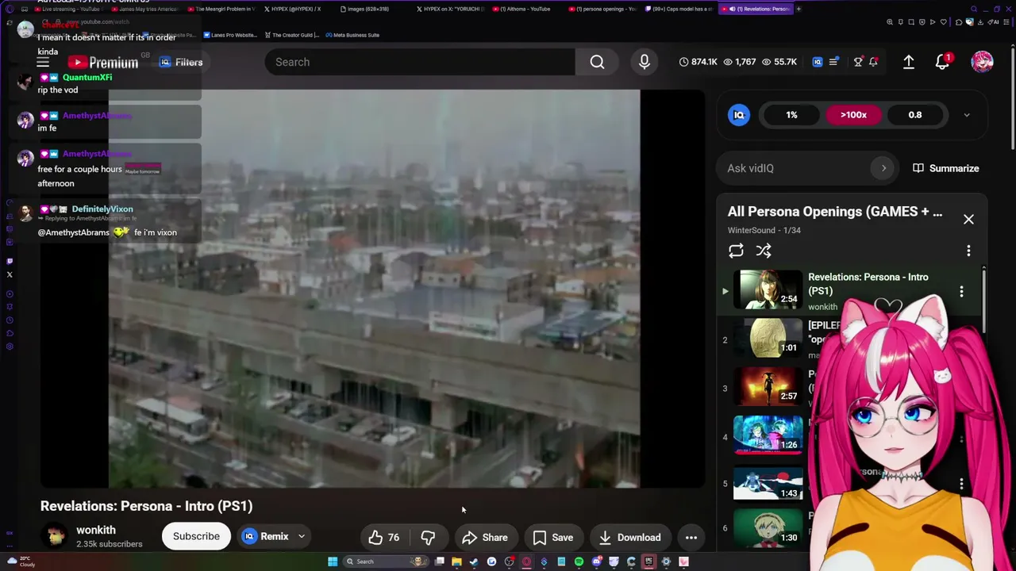The width and height of the screenshot is (1016, 571).
Task: Switch to the Caps model tab
Action: coord(679,9)
